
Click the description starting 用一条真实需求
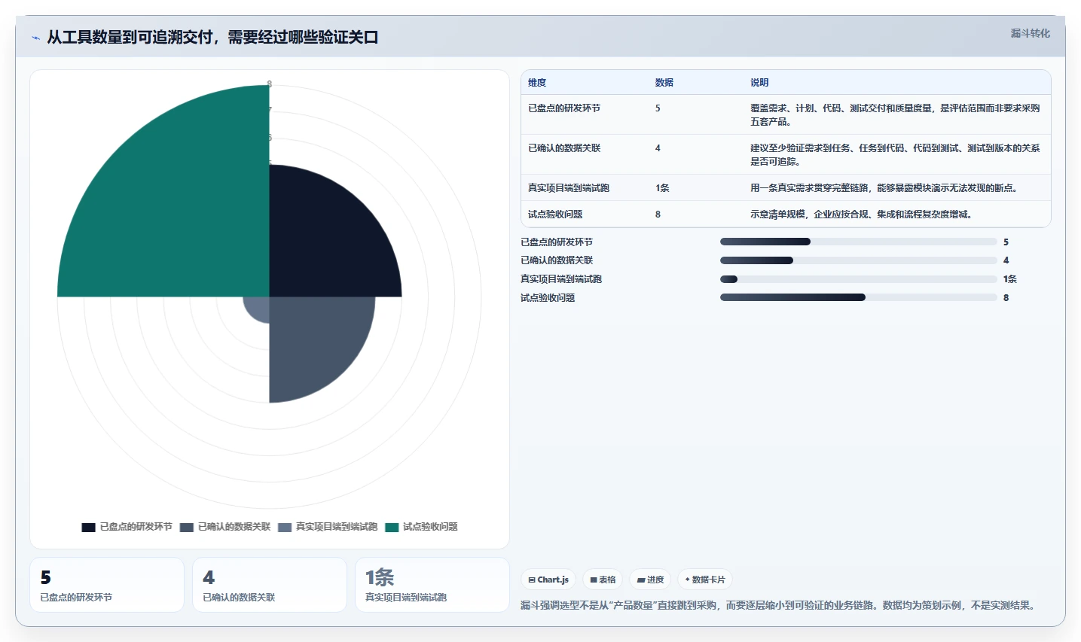click(884, 188)
